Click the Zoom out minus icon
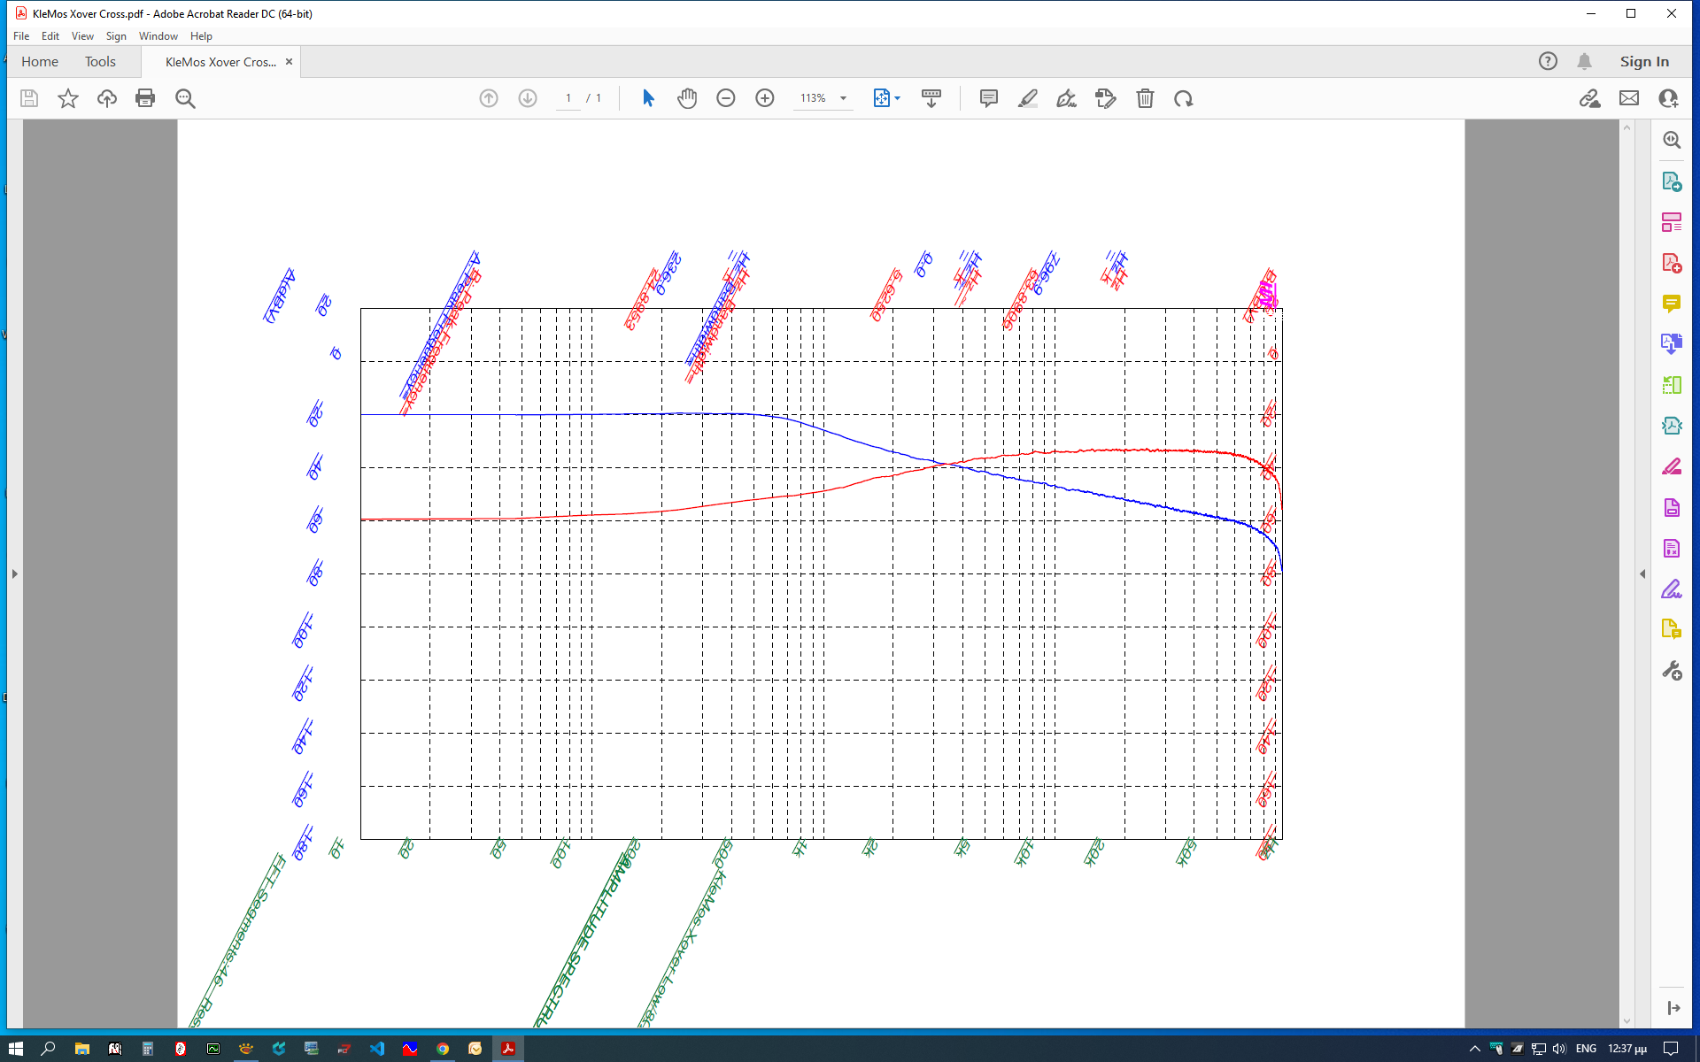Image resolution: width=1700 pixels, height=1062 pixels. (726, 98)
